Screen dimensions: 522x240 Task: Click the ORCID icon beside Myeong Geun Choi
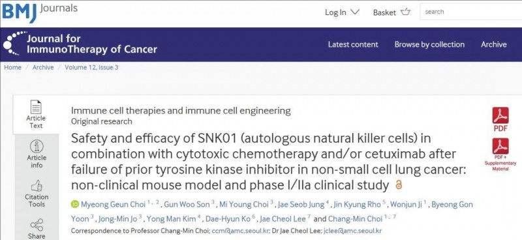click(x=75, y=204)
